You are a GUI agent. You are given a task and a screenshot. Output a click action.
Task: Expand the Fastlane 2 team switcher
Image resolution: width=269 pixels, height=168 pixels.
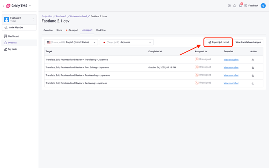pyautogui.click(x=33, y=19)
